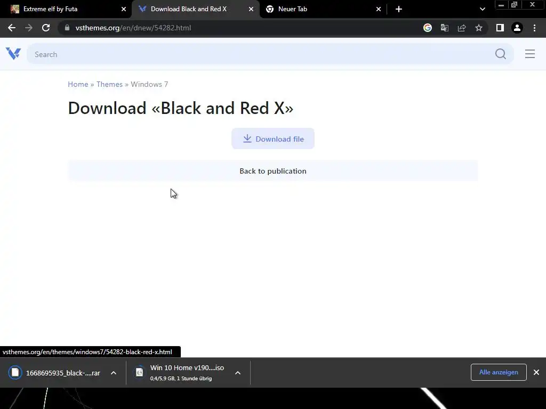Click Alle anzeigen button
The width and height of the screenshot is (546, 409).
(x=499, y=372)
